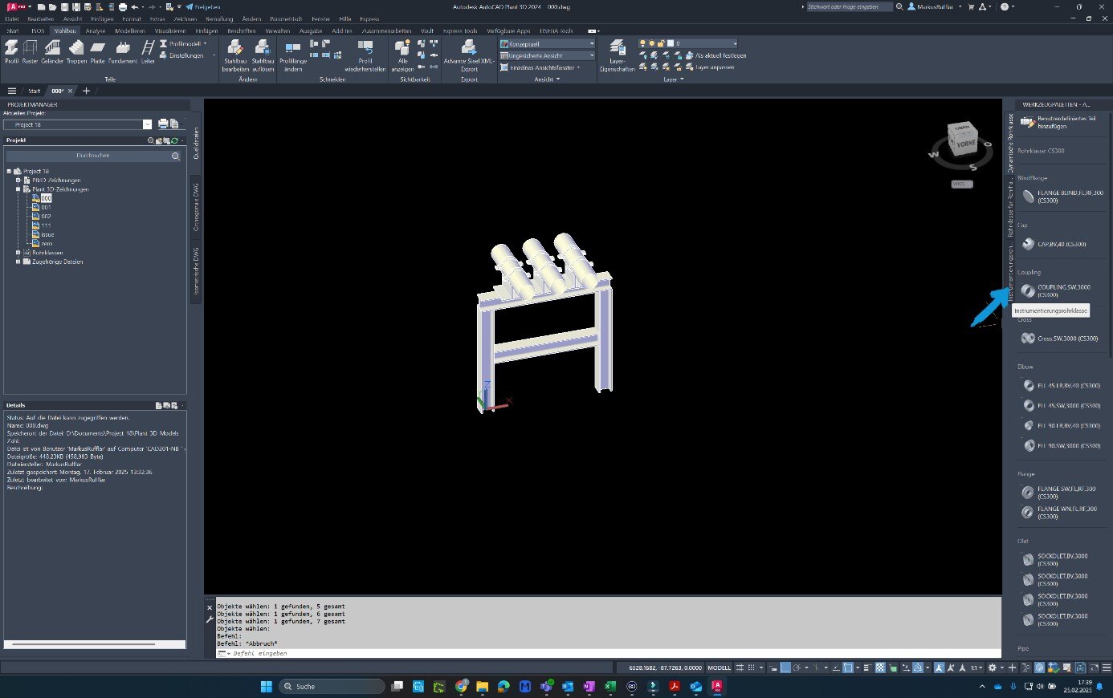The width and height of the screenshot is (1113, 698).
Task: Select the Geländer railing tool
Action: [52, 51]
